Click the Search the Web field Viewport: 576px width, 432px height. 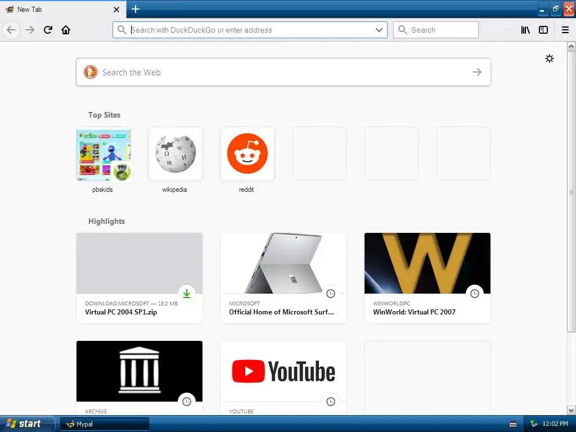point(283,72)
